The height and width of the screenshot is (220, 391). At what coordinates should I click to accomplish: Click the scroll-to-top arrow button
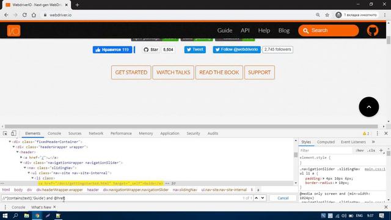point(369,107)
